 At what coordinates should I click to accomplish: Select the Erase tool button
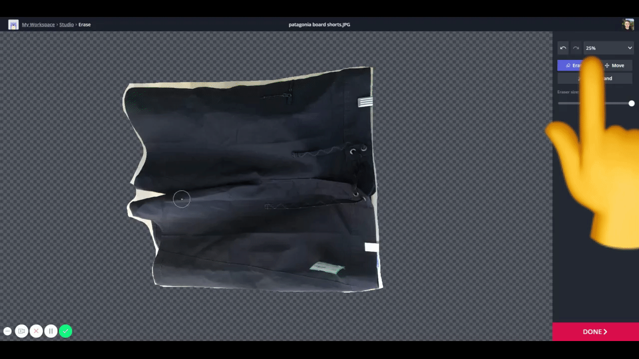pos(576,65)
